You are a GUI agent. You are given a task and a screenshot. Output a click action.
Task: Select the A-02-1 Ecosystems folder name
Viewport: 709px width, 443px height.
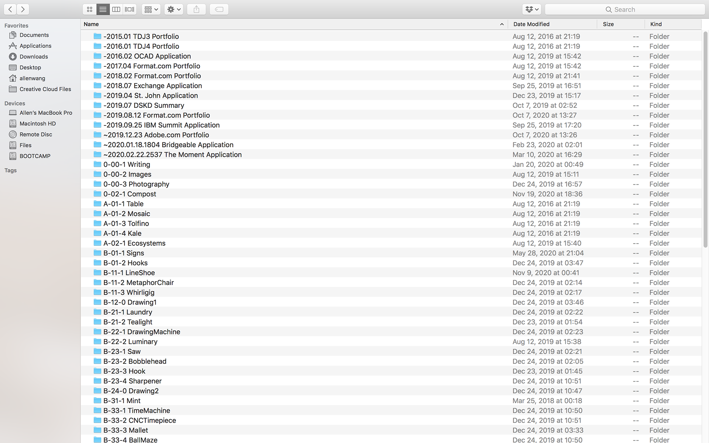pyautogui.click(x=134, y=243)
